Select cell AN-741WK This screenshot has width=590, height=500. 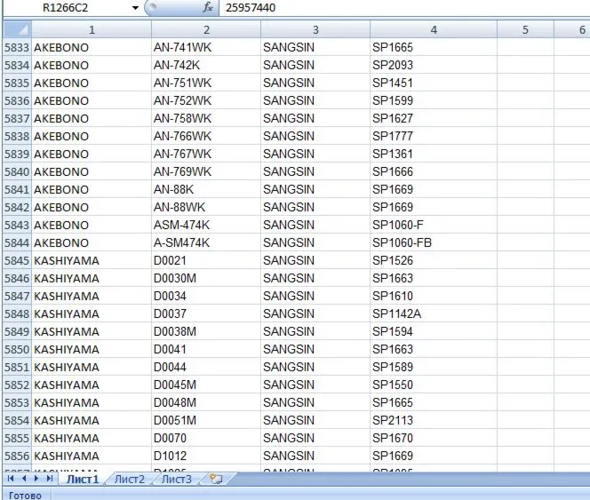coord(206,47)
